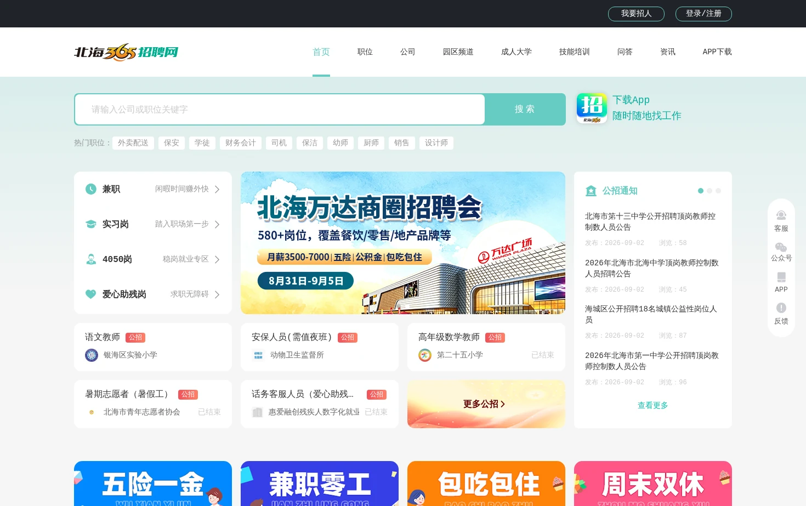Click 更多公招 button
The height and width of the screenshot is (506, 806).
pos(486,404)
